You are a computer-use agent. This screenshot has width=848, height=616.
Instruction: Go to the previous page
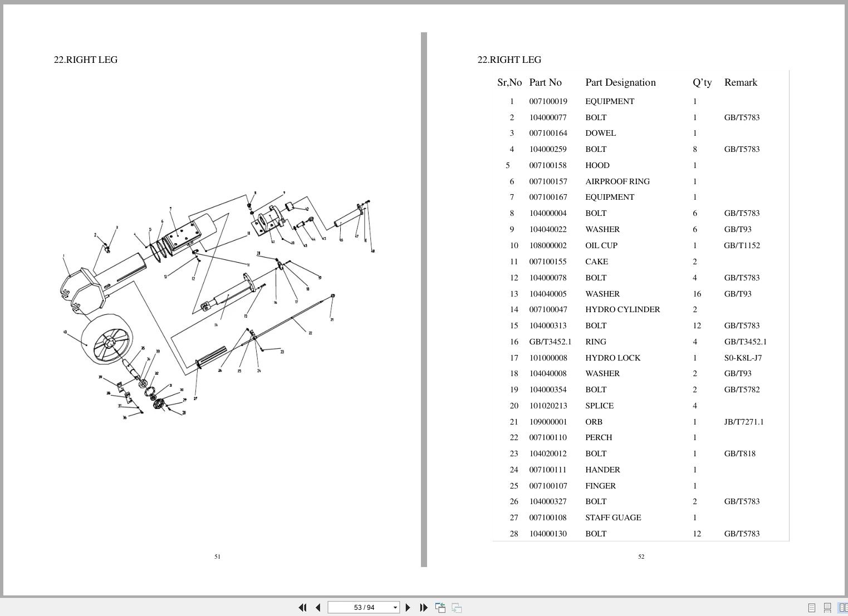318,608
